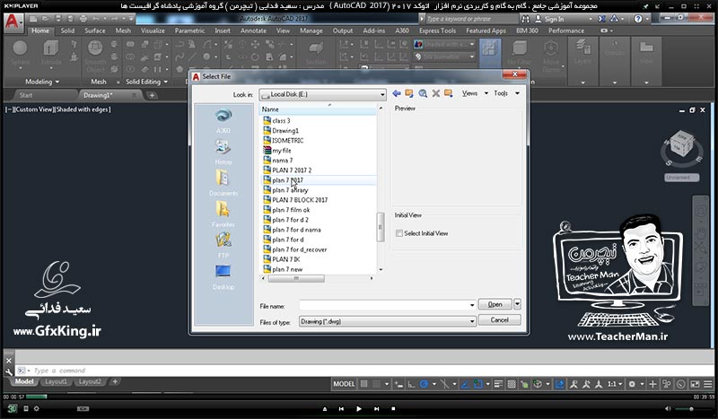Open the Favorites shortcut in places list
This screenshot has height=419, width=718.
coord(223,214)
